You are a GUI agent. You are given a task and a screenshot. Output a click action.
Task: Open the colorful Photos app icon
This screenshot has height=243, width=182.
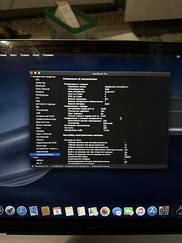pos(105,211)
